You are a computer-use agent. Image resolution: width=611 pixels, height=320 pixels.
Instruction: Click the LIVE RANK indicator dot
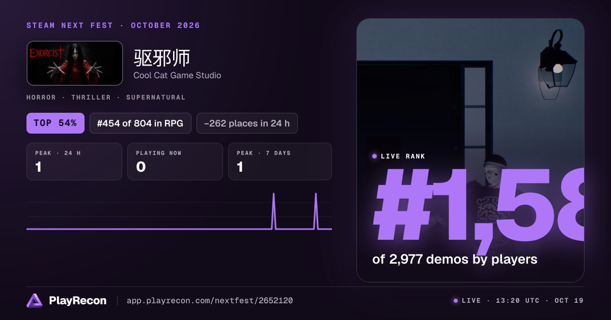coord(374,156)
